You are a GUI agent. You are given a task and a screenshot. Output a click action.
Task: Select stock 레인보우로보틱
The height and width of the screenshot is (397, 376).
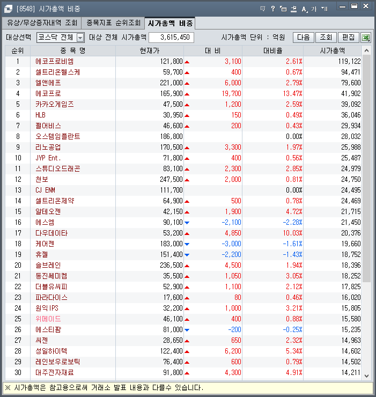coord(58,362)
